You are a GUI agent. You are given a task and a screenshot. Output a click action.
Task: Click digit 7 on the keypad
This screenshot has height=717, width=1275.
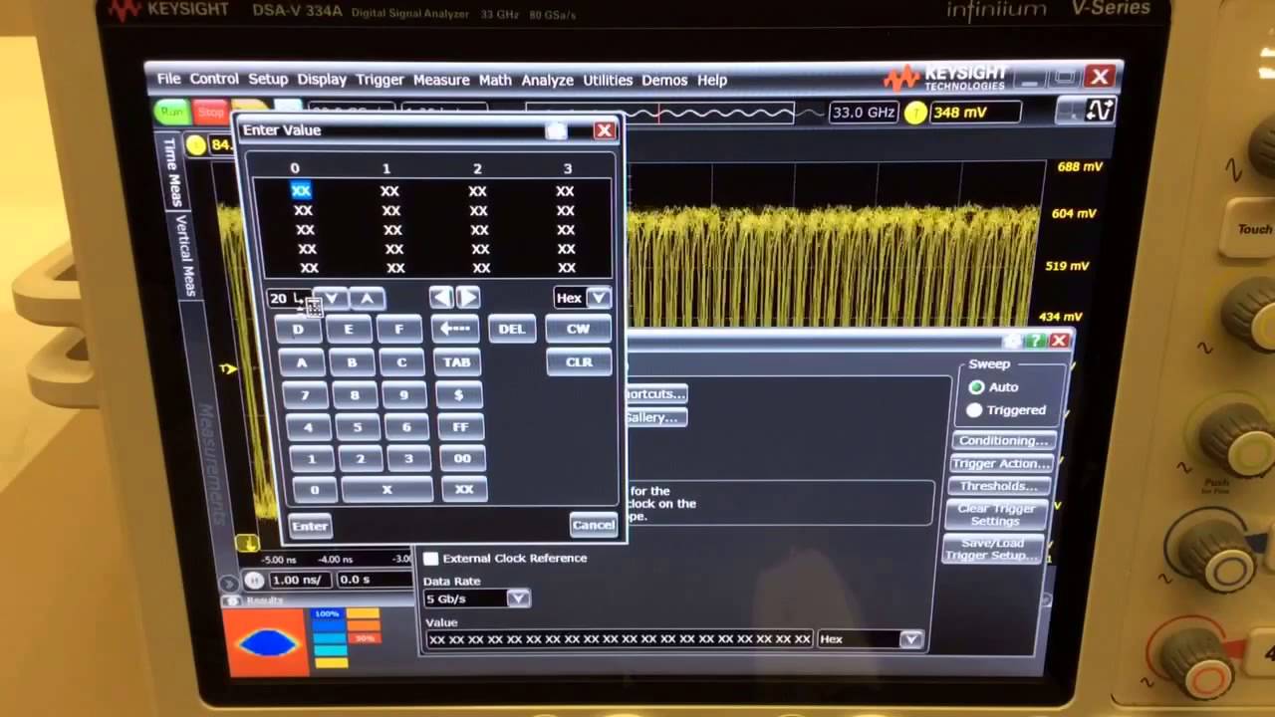tap(305, 395)
